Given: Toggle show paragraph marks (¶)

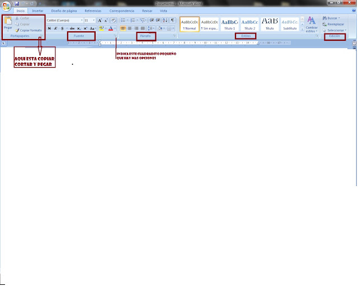Looking at the screenshot, I should 173,20.
